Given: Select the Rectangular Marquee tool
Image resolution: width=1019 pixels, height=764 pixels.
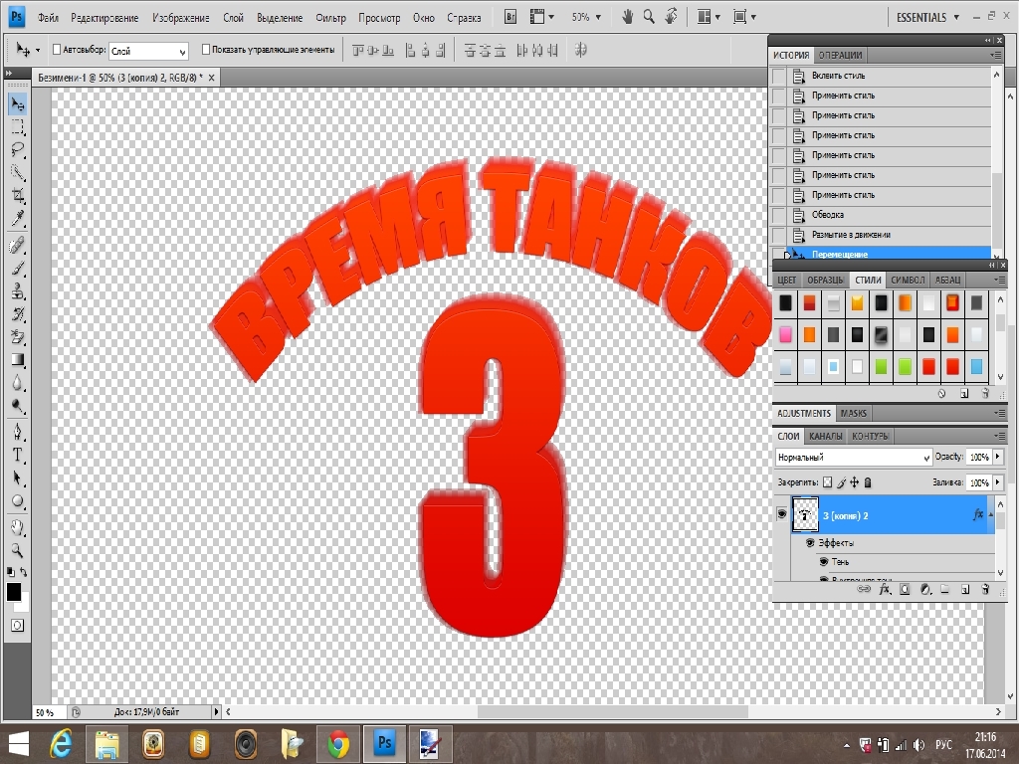Looking at the screenshot, I should (18, 126).
